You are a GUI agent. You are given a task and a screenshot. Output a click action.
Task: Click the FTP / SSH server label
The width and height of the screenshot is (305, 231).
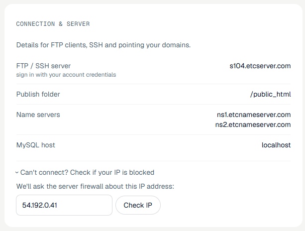tap(43, 66)
